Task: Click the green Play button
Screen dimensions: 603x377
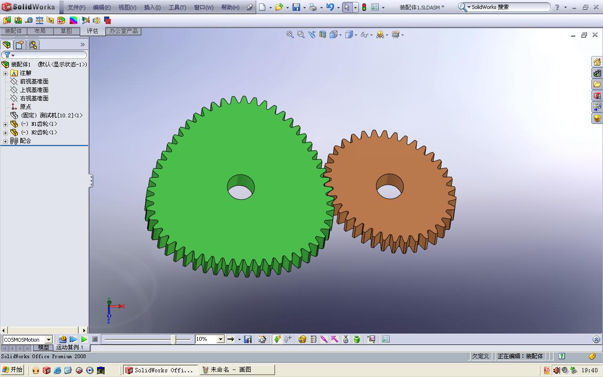Action: click(x=84, y=339)
